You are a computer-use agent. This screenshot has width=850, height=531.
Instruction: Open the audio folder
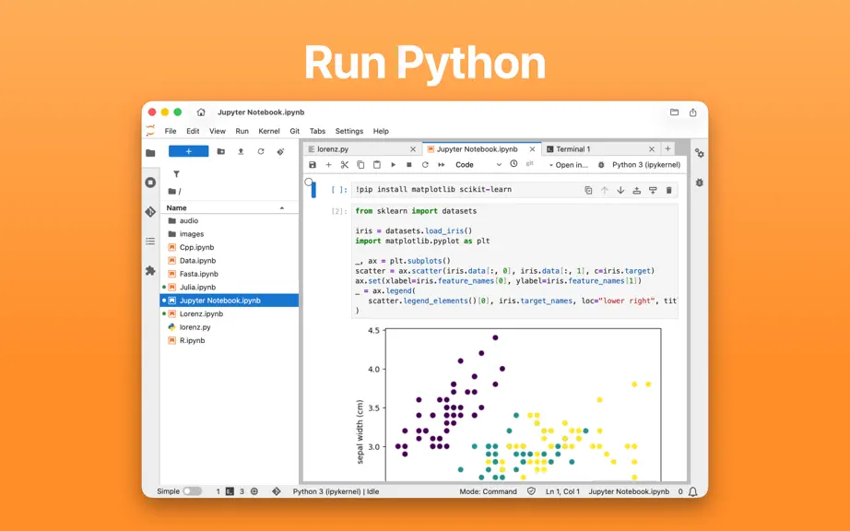click(x=230, y=220)
